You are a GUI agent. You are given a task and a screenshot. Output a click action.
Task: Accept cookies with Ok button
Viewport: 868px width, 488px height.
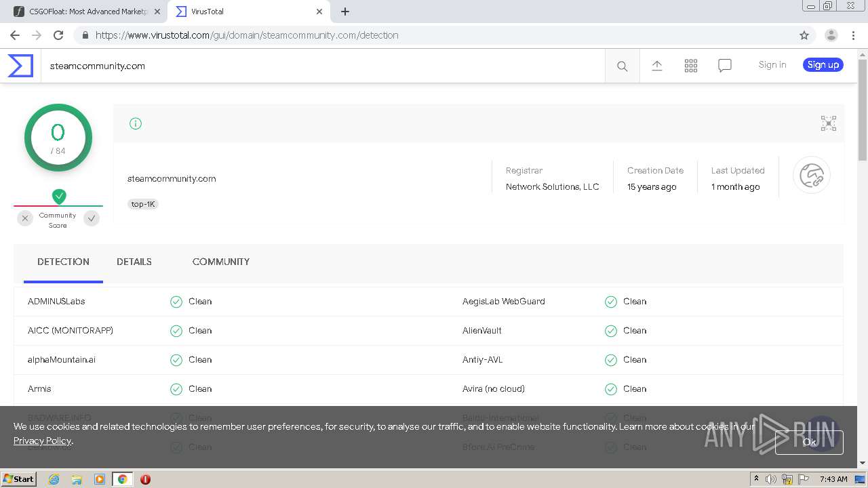810,442
